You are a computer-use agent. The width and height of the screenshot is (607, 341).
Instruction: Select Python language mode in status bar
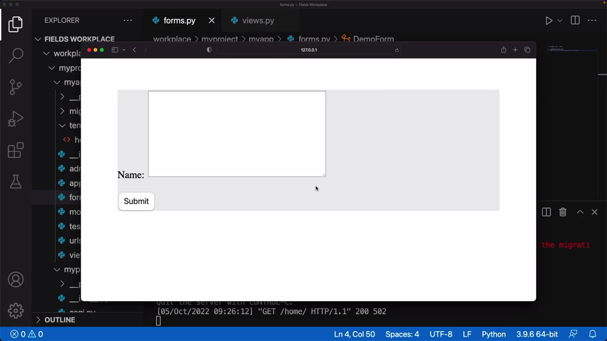point(494,334)
